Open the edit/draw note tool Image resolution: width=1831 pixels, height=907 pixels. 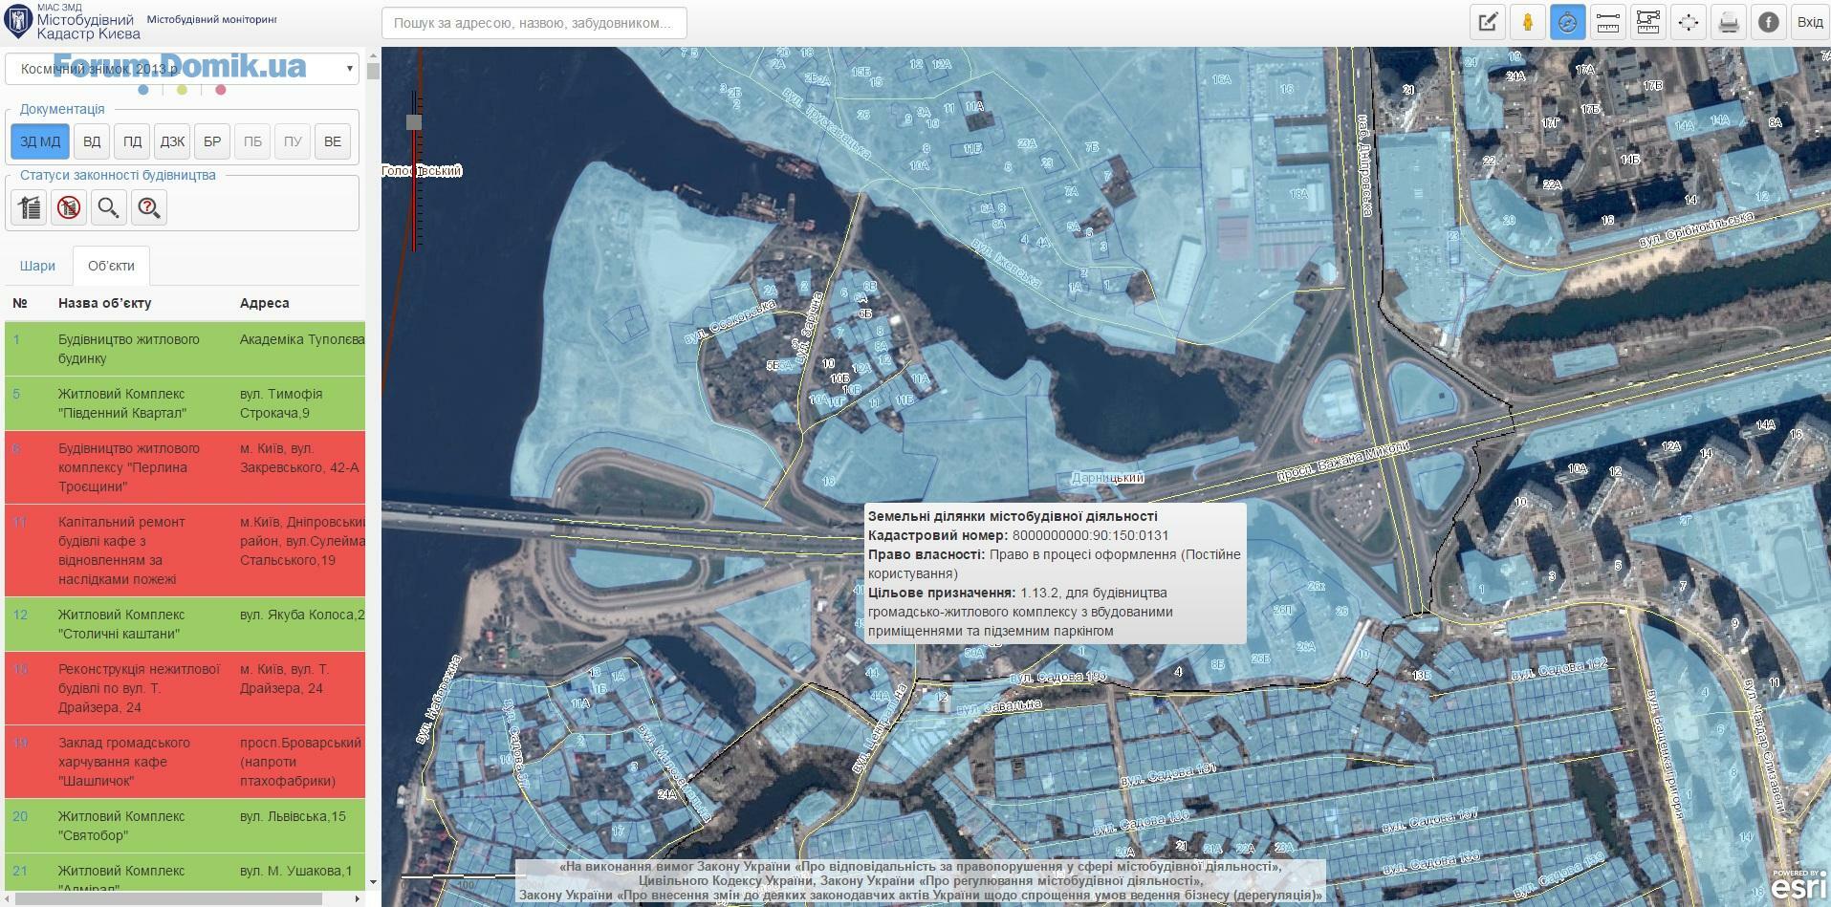pyautogui.click(x=1487, y=22)
